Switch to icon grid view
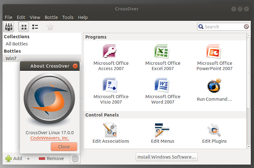 (24, 27)
